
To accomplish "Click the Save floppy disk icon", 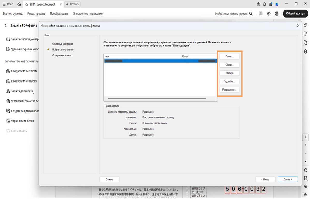I will (x=261, y=13).
